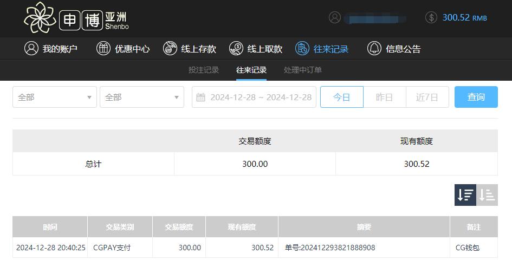This screenshot has width=512, height=260.
Task: Select the 近7日 date filter
Action: pos(427,97)
